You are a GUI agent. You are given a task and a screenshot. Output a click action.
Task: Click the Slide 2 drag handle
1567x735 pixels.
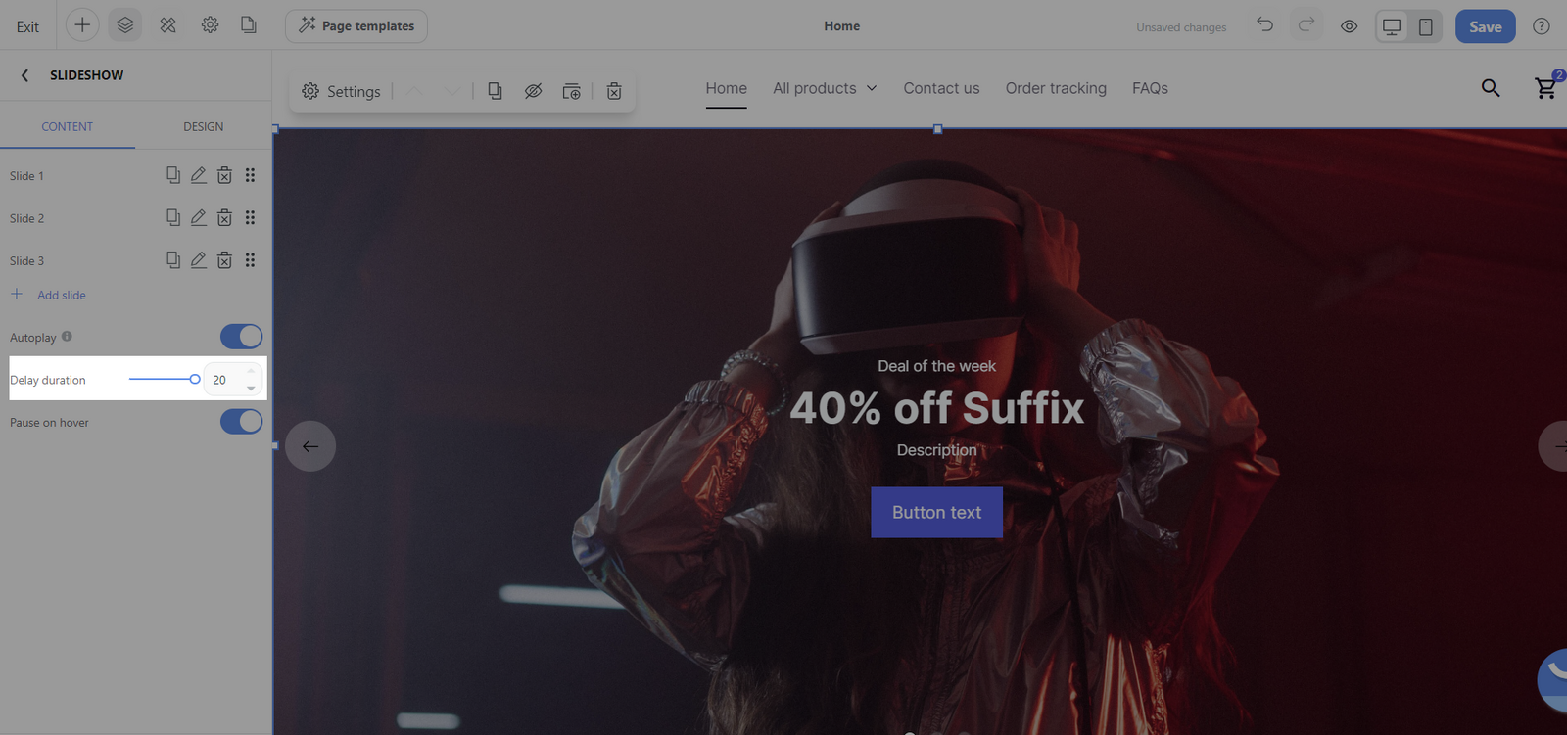pos(250,217)
